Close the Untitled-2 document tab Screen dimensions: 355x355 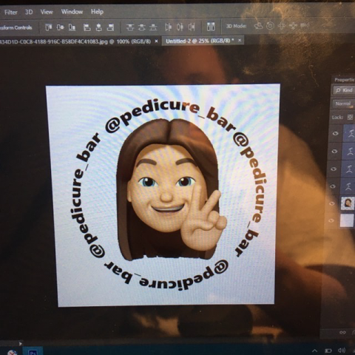coord(240,40)
